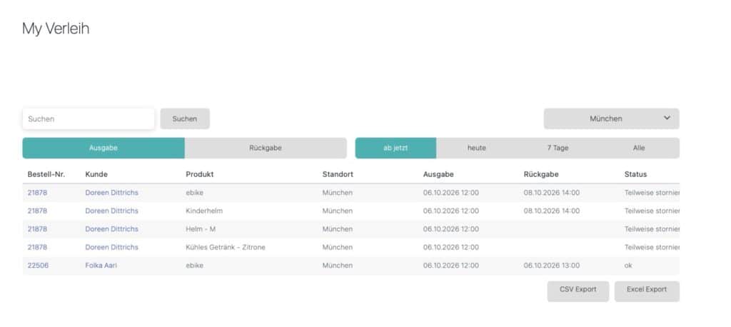Viewport: 731px width, 327px height.
Task: Open Doreen Dittrichs link in the ebike row
Action: [112, 193]
